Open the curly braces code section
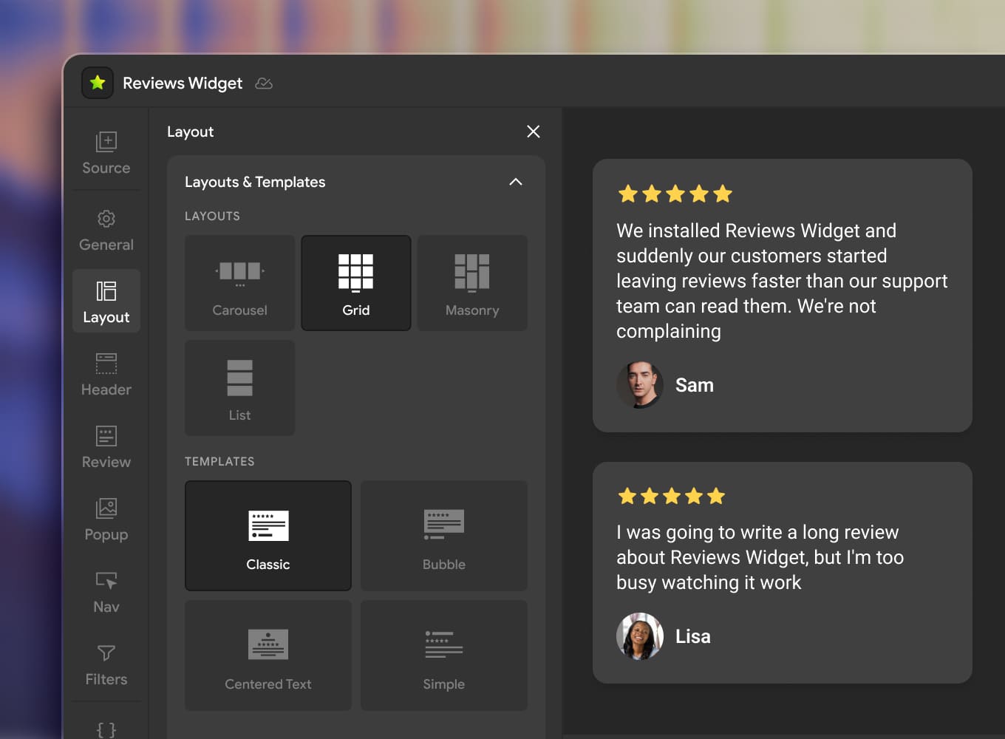This screenshot has height=739, width=1005. (106, 729)
